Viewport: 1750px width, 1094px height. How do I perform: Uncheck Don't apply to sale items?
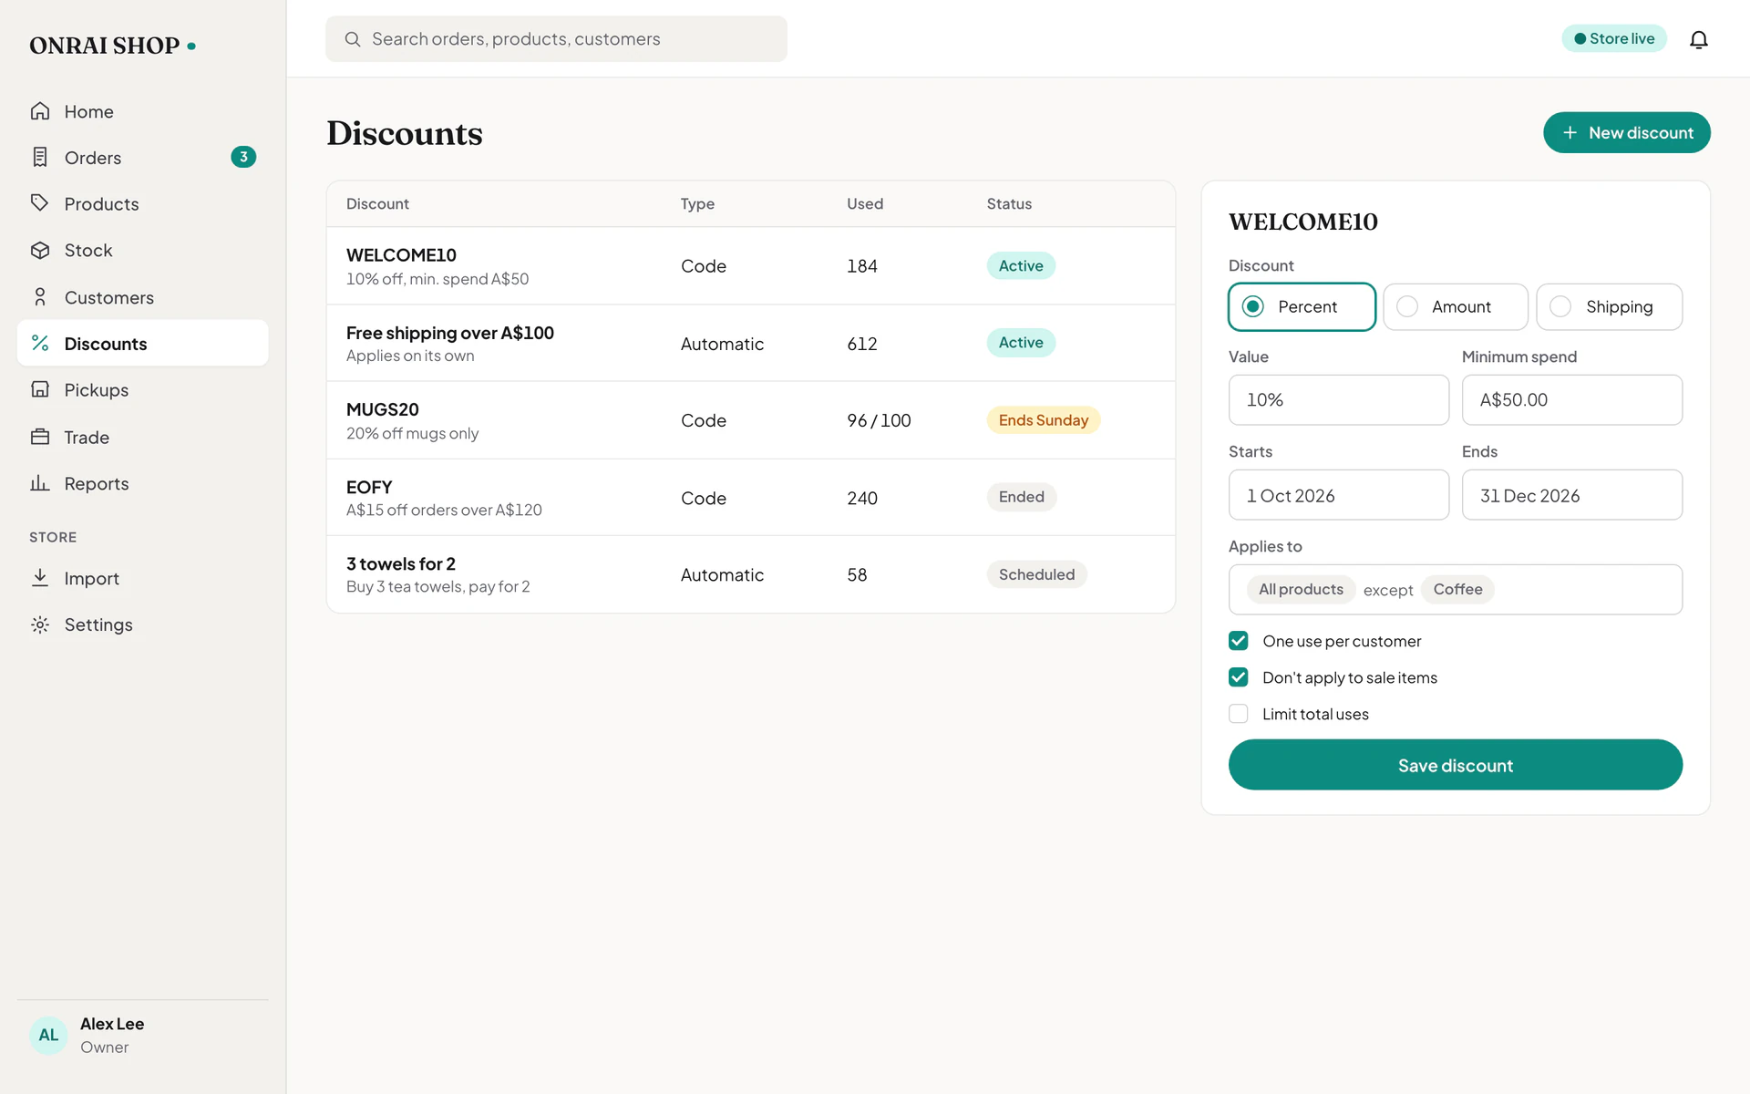pos(1239,677)
